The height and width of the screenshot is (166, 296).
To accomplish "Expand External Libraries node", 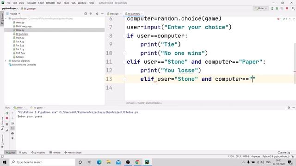I will (x=6, y=61).
